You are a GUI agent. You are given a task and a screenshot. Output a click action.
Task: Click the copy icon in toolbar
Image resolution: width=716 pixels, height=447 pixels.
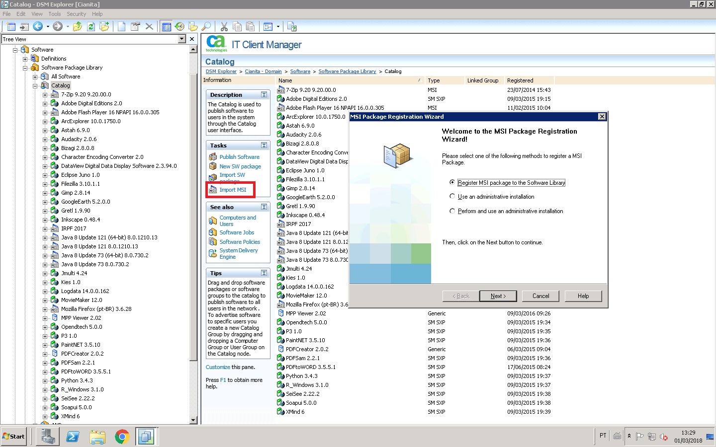pos(237,26)
